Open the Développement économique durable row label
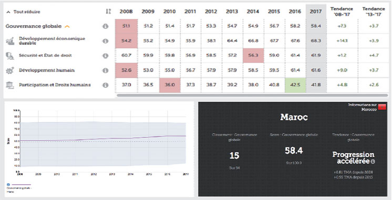The image size is (392, 200). click(x=52, y=41)
